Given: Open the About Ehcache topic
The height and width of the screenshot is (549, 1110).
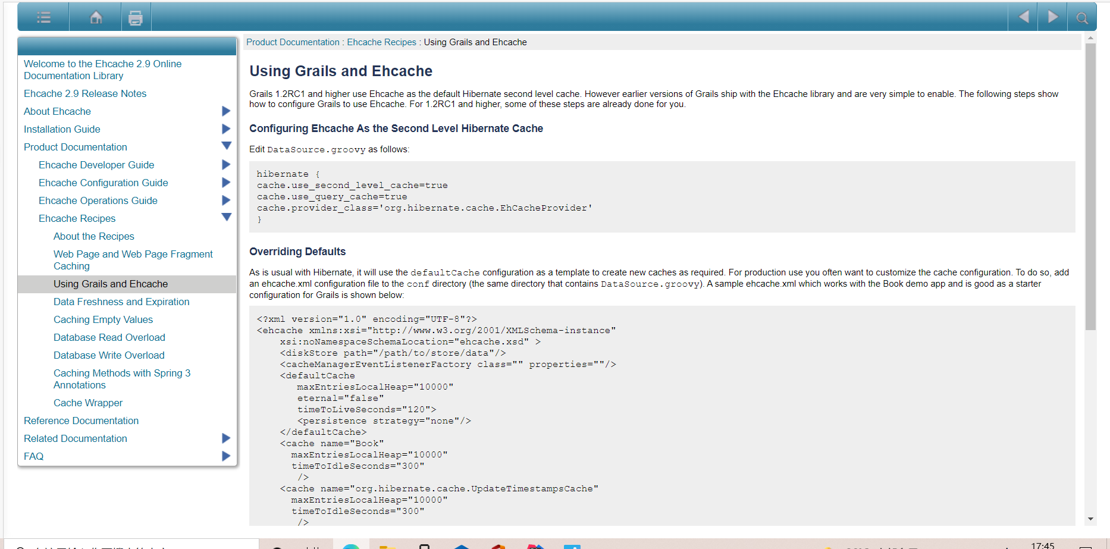Looking at the screenshot, I should pyautogui.click(x=57, y=111).
